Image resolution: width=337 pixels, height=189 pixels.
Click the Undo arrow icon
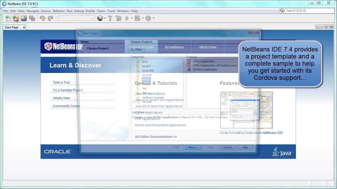pyautogui.click(x=42, y=18)
